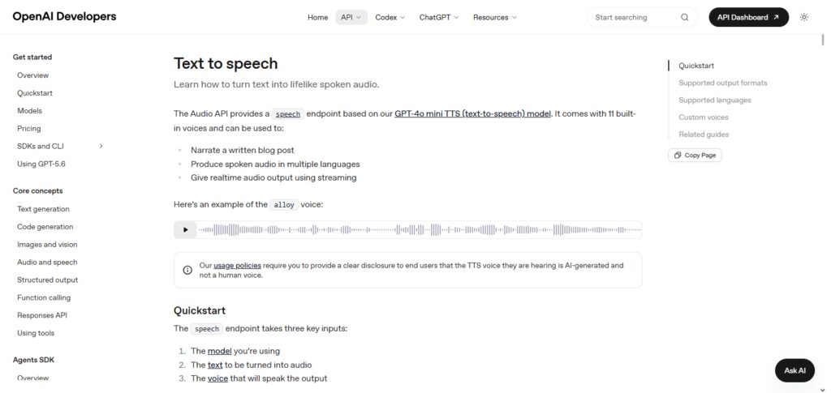Screen dimensions: 831x393
Task: Open the Quickstart sidebar page
Action: point(35,93)
